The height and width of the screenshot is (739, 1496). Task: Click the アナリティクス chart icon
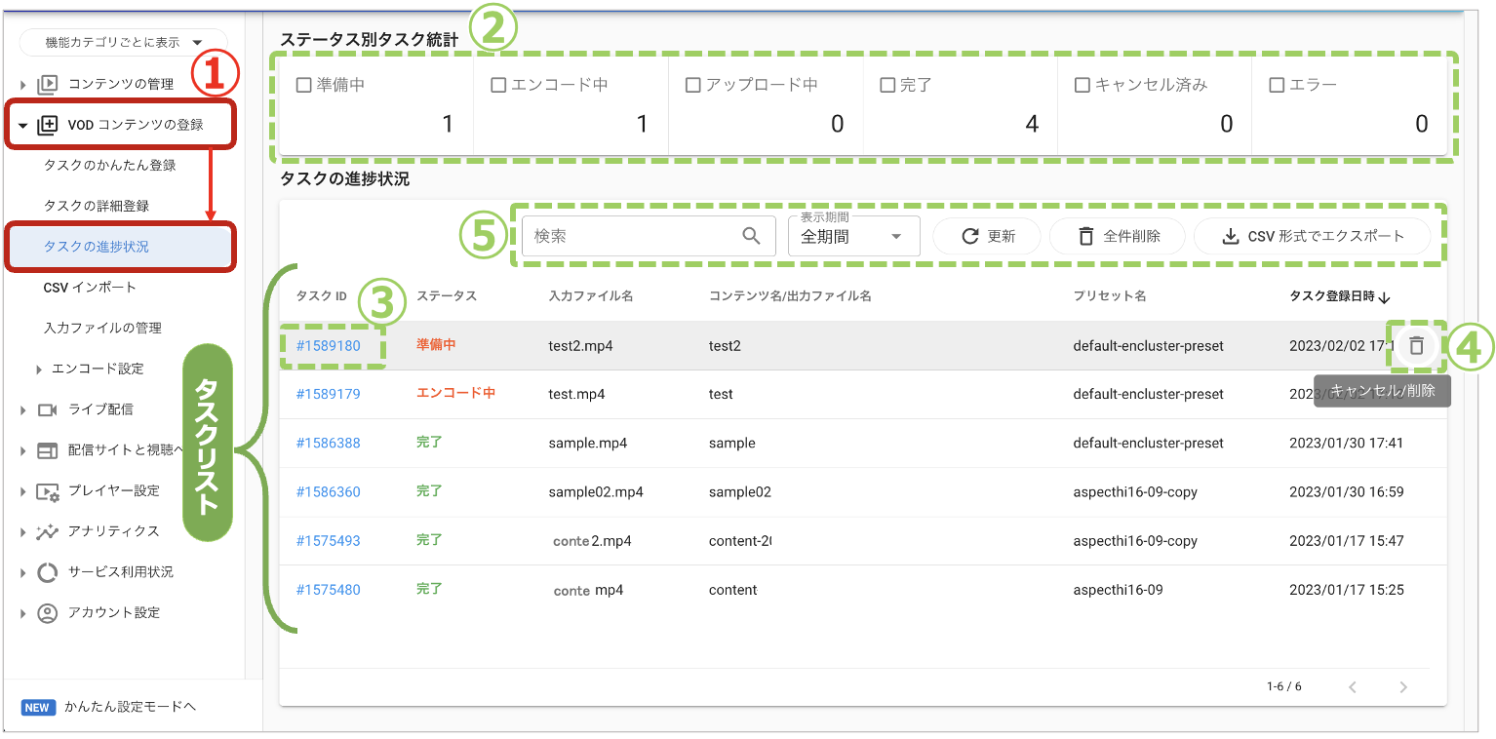(x=47, y=531)
